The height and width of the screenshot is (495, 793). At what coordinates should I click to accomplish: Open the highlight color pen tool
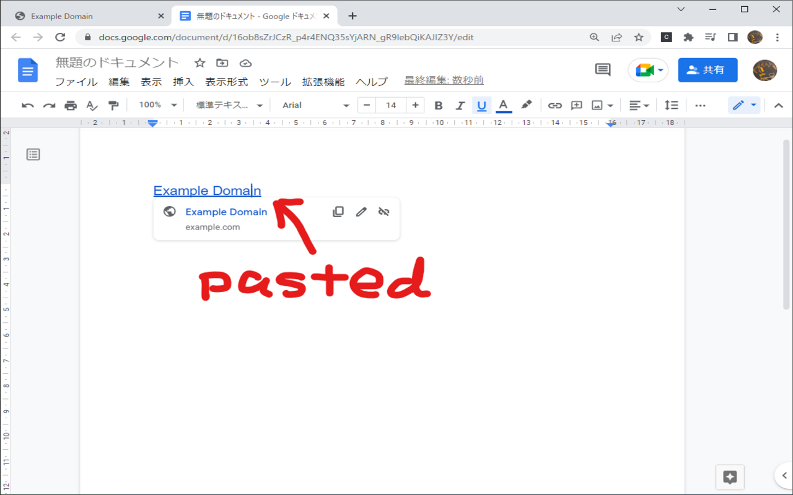click(x=526, y=105)
